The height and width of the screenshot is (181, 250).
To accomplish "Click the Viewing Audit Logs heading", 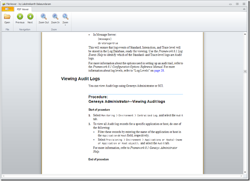I will [x=81, y=79].
